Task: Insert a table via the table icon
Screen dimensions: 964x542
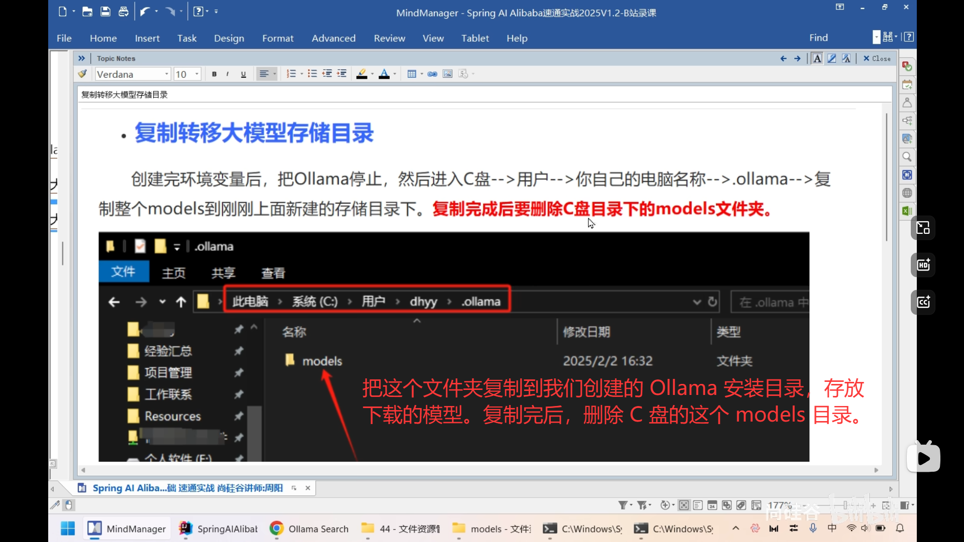Action: [x=412, y=74]
